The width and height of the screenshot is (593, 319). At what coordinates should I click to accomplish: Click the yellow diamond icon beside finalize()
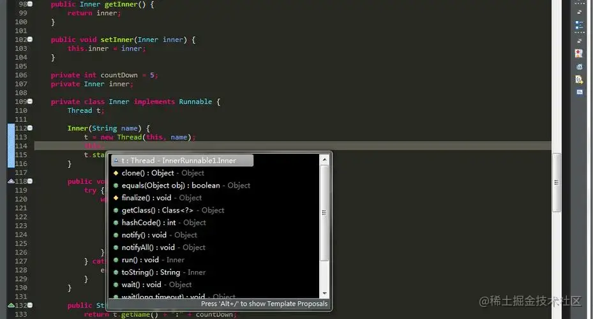tap(116, 198)
